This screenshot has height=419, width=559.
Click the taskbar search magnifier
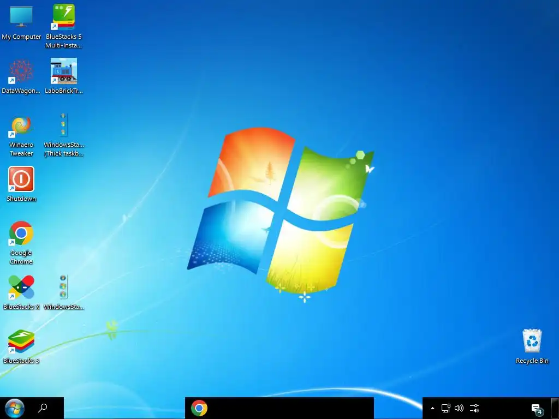[x=43, y=408]
